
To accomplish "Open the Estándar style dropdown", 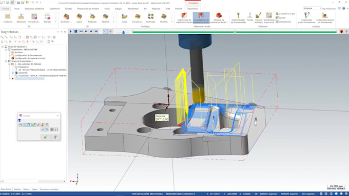I will pyautogui.click(x=313, y=8).
